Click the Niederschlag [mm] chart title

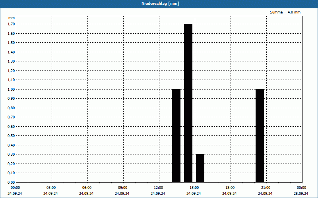pyautogui.click(x=160, y=4)
